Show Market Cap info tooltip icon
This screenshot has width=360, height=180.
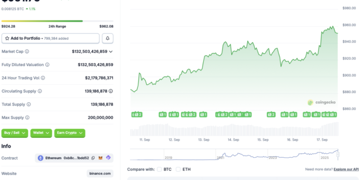pyautogui.click(x=27, y=51)
